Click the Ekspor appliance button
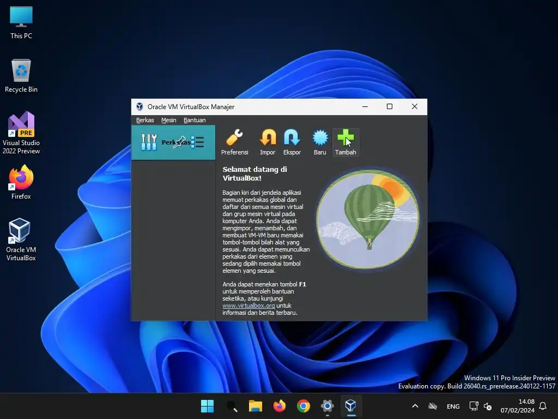The height and width of the screenshot is (419, 558). (292, 142)
